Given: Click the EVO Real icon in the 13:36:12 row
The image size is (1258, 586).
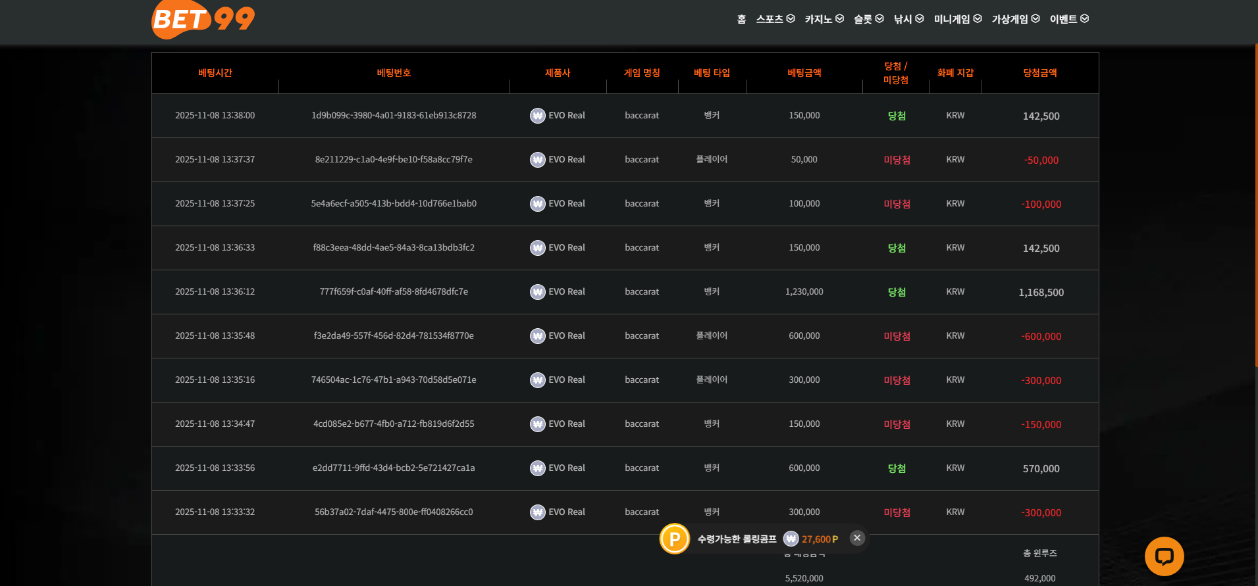Looking at the screenshot, I should pyautogui.click(x=538, y=292).
